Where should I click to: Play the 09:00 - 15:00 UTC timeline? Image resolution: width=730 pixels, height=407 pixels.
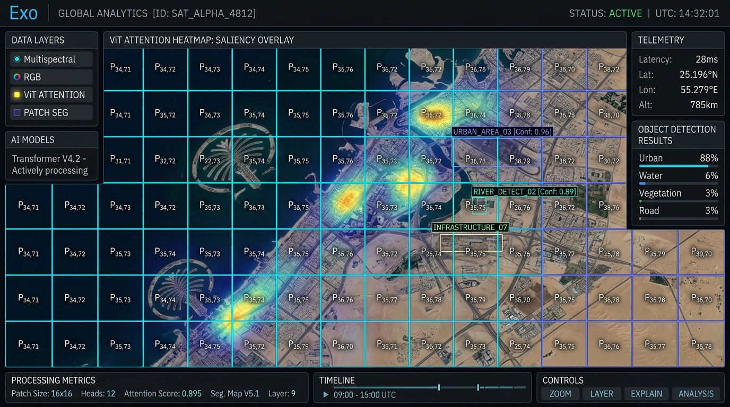coord(326,395)
